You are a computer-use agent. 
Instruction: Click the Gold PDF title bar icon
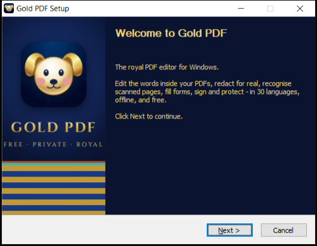[x=9, y=8]
